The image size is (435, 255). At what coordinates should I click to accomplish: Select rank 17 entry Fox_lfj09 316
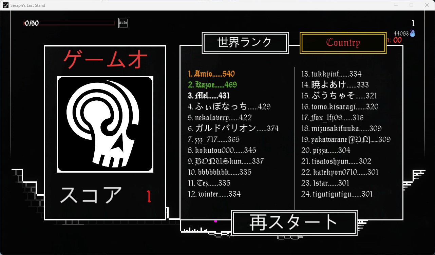pyautogui.click(x=333, y=118)
